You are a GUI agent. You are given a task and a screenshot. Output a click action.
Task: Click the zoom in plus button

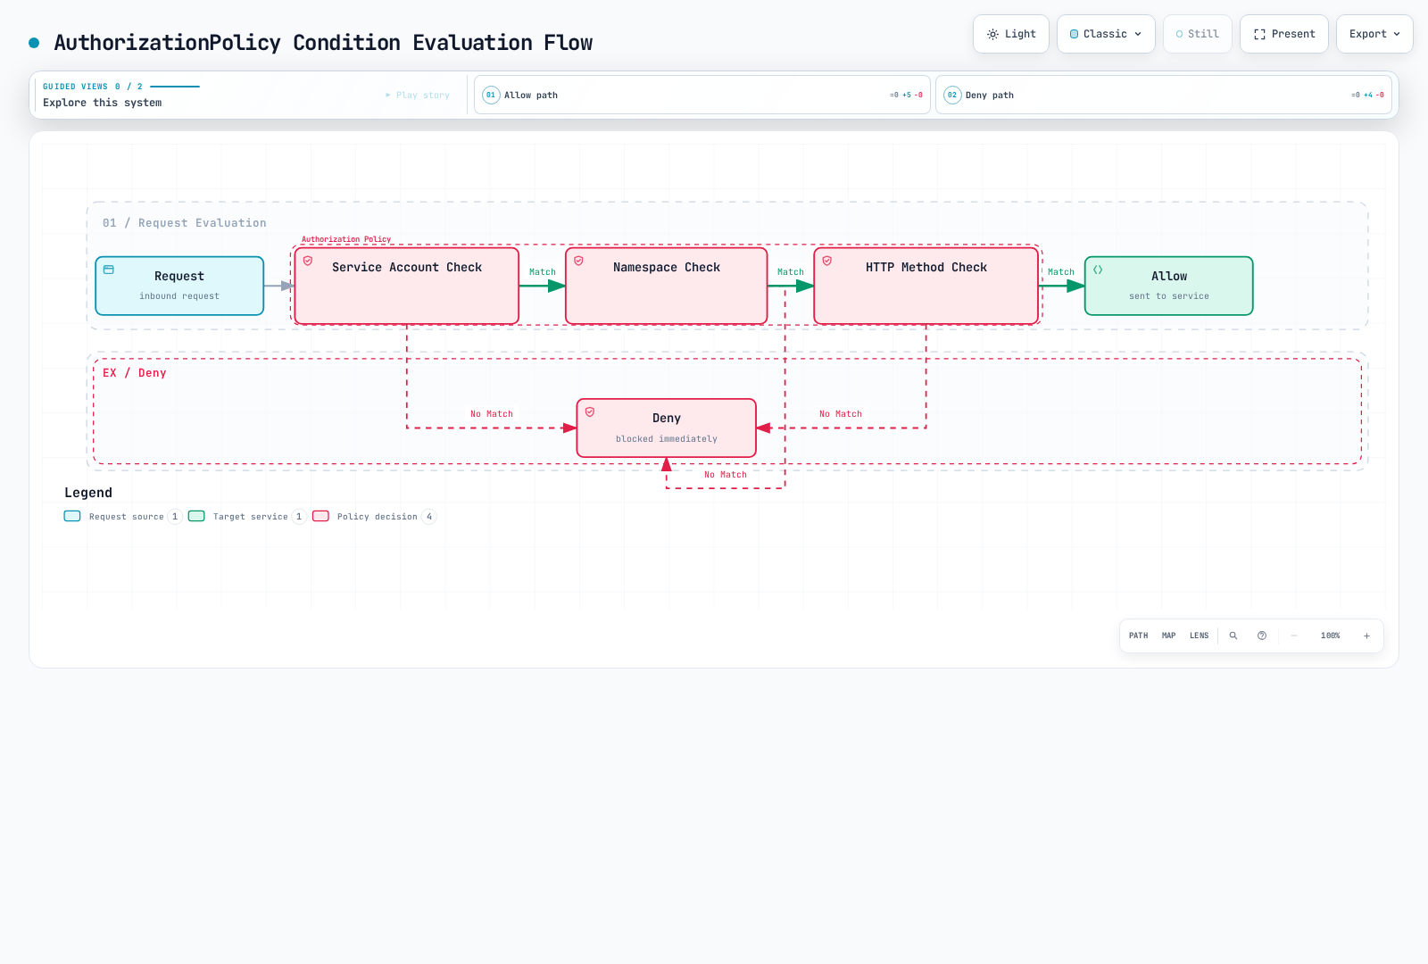coord(1366,636)
